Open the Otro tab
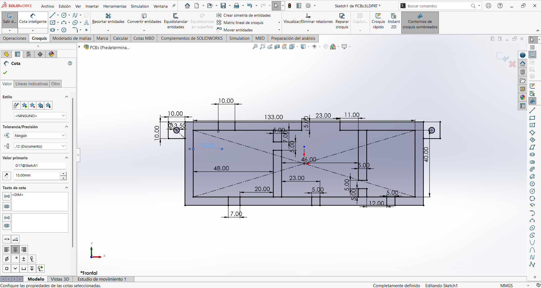 56,84
